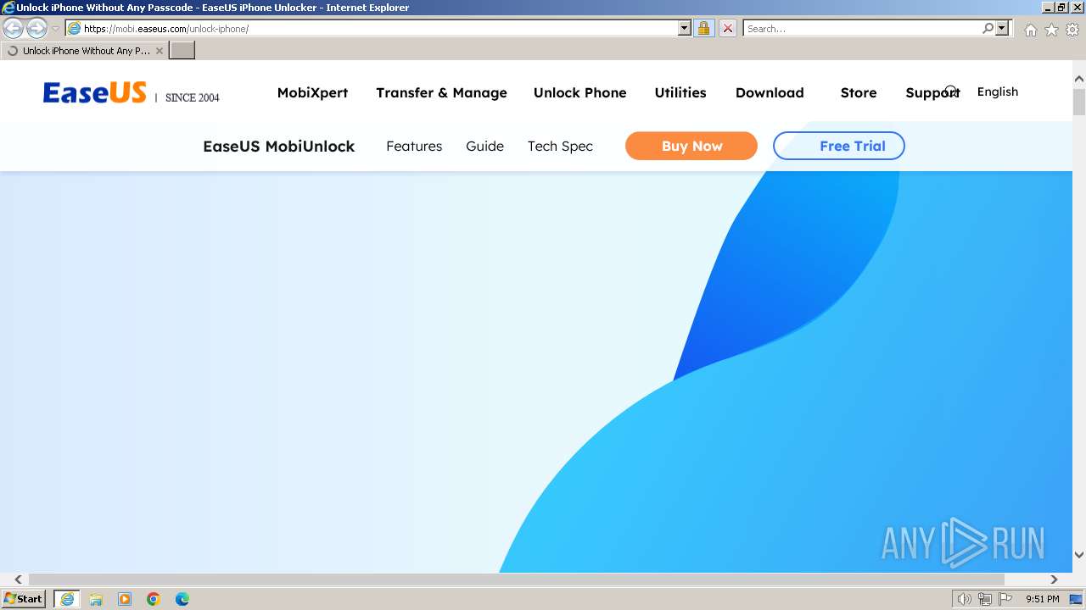The image size is (1086, 610).
Task: Open the search provider dropdown arrow
Action: point(1002,29)
